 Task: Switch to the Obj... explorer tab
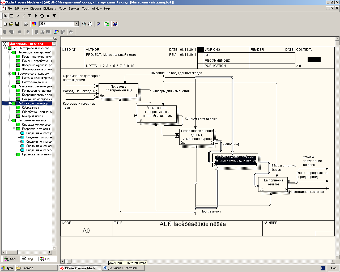tap(46, 259)
